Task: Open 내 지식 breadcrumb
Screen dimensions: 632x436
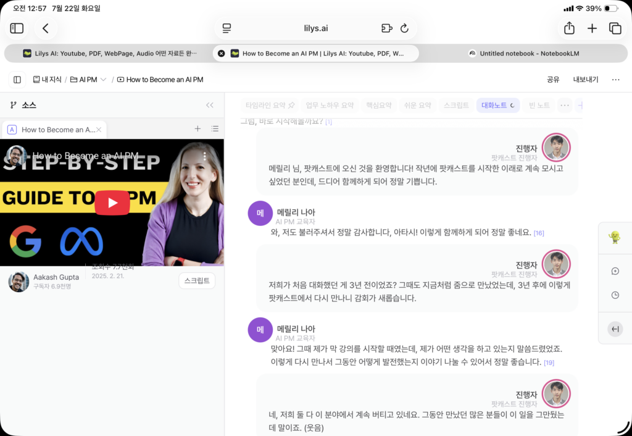Action: pyautogui.click(x=47, y=80)
